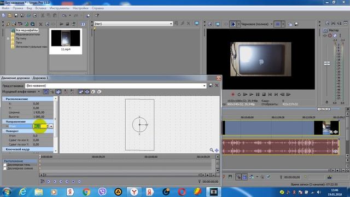Select Теги folder in media tree
Viewport: 350px width, 197px height.
click(19, 43)
